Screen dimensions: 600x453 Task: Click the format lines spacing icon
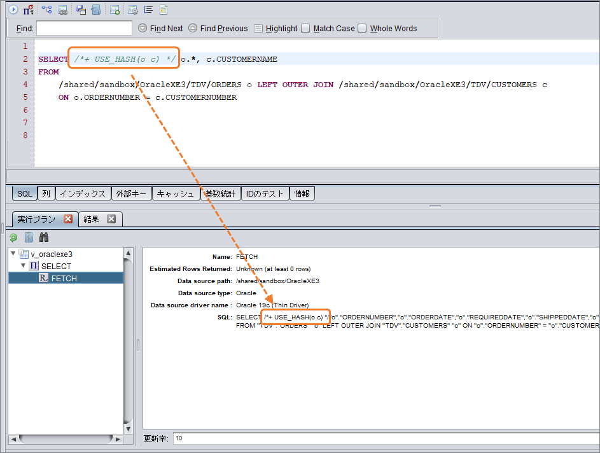pos(148,10)
